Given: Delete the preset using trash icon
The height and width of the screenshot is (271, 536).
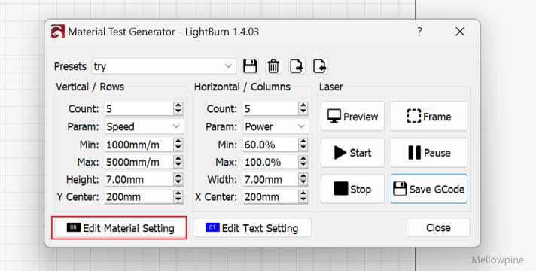Looking at the screenshot, I should click(273, 66).
